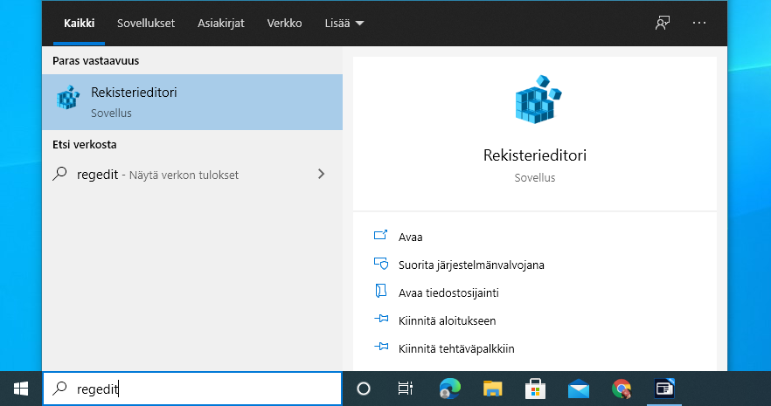Expand the regedit web result chevron
771x406 pixels.
(321, 174)
